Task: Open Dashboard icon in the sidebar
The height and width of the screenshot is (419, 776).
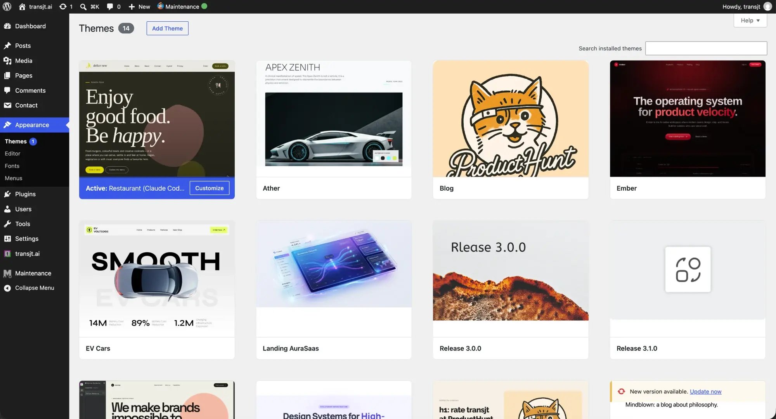Action: click(x=7, y=26)
